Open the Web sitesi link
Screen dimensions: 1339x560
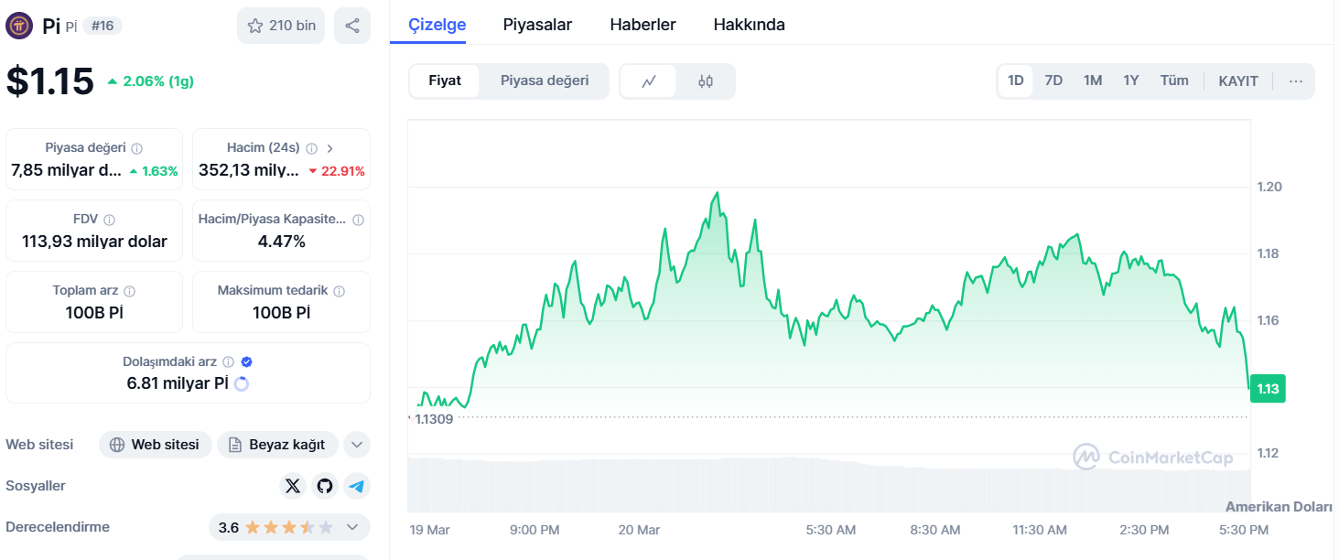click(155, 445)
